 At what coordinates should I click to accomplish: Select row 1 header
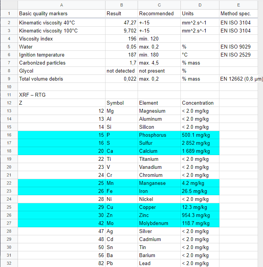(x=9, y=13)
